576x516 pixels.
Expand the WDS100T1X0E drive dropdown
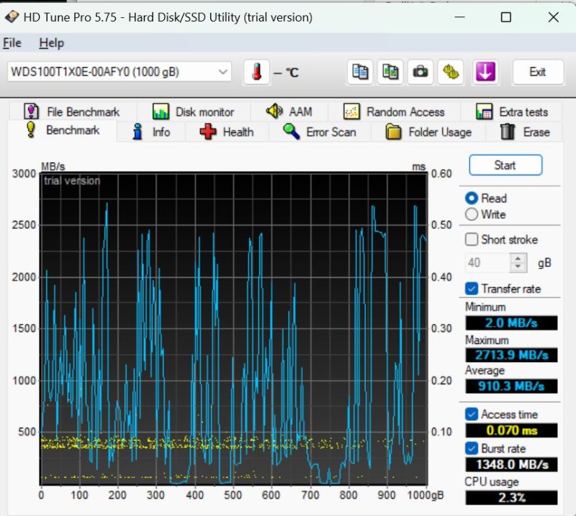[x=223, y=72]
